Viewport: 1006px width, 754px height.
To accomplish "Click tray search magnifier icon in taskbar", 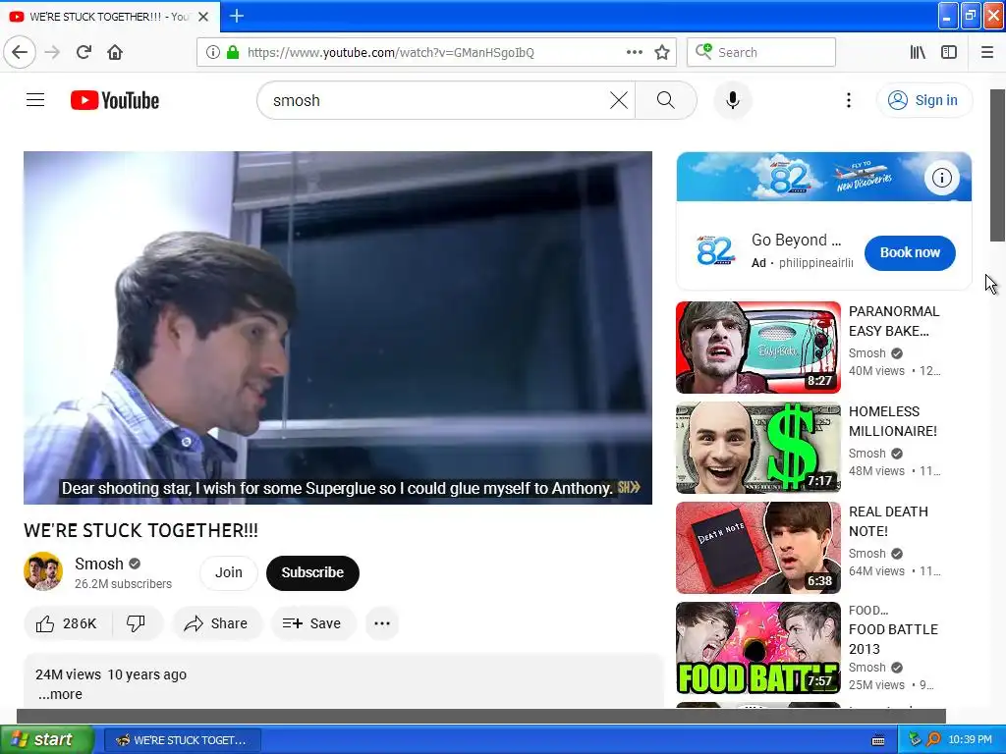I will pyautogui.click(x=933, y=739).
